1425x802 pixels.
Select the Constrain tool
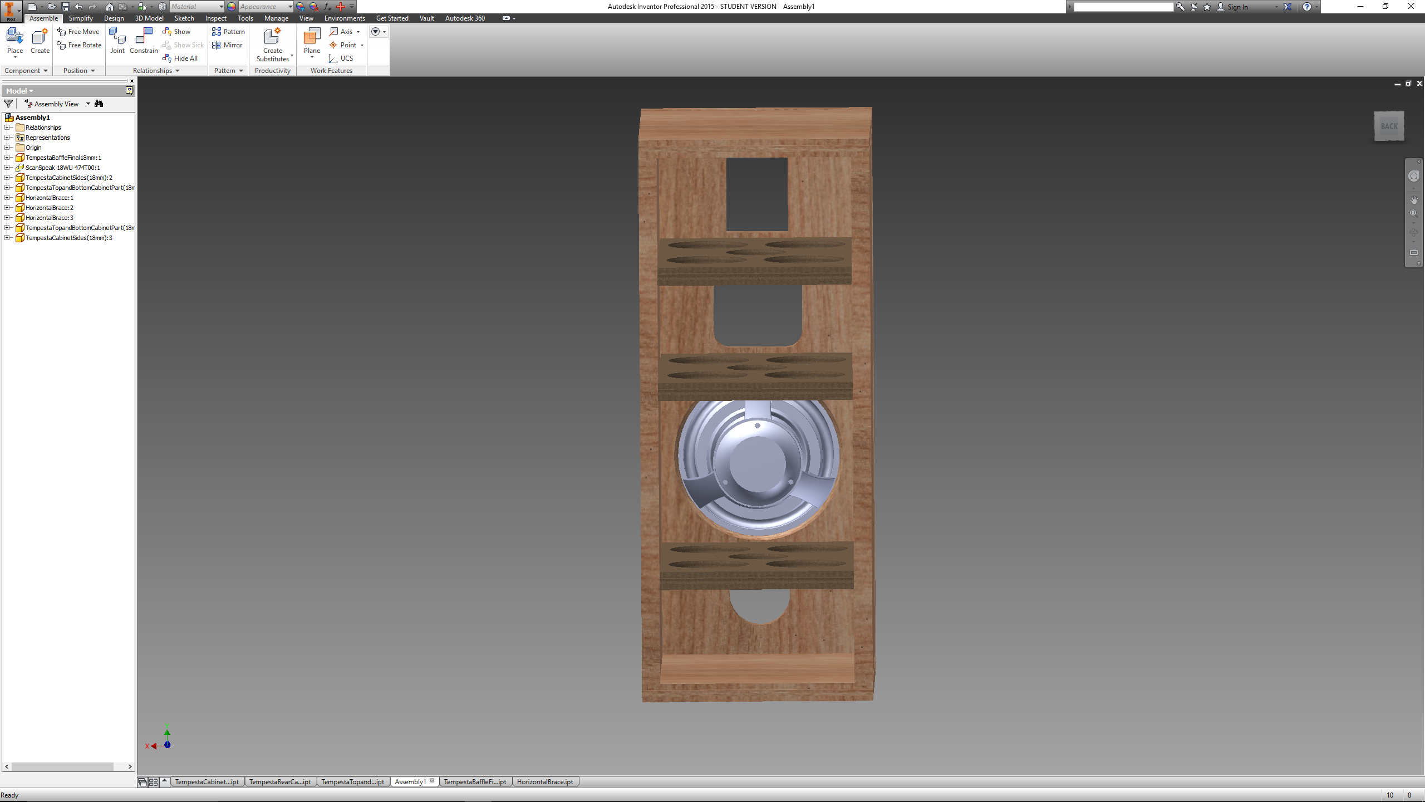[x=144, y=41]
